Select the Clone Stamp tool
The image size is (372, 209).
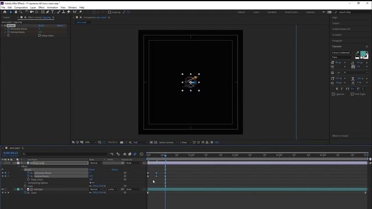point(63,12)
